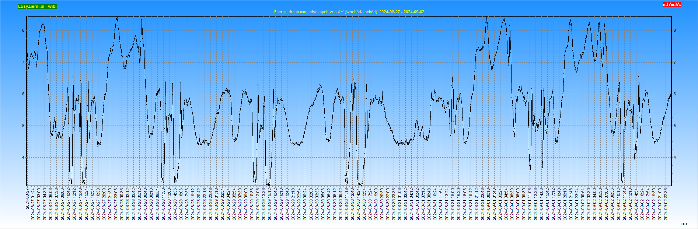698x229 pixels.
Task: Select the 2024-08-28 05:12 time label
Action: tap(140, 204)
